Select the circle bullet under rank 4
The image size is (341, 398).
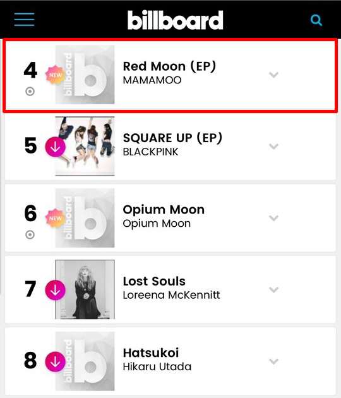[30, 92]
